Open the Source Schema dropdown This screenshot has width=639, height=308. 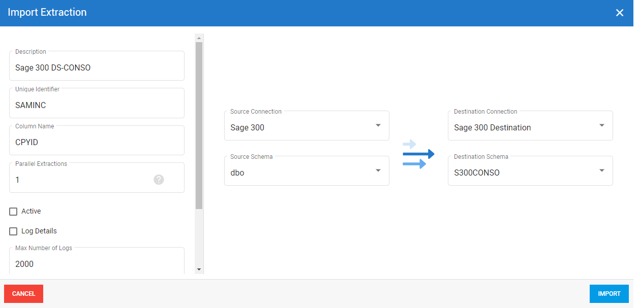pos(307,171)
